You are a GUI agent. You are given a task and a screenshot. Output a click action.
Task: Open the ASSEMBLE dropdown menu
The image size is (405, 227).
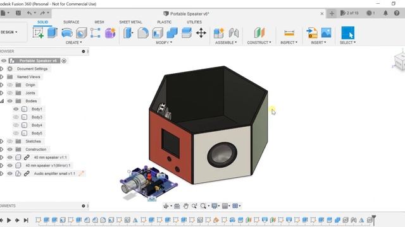coord(226,42)
